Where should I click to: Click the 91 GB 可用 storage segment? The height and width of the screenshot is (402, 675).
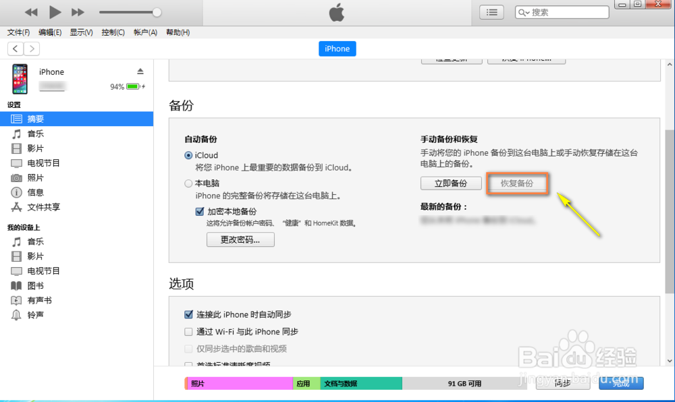(464, 384)
